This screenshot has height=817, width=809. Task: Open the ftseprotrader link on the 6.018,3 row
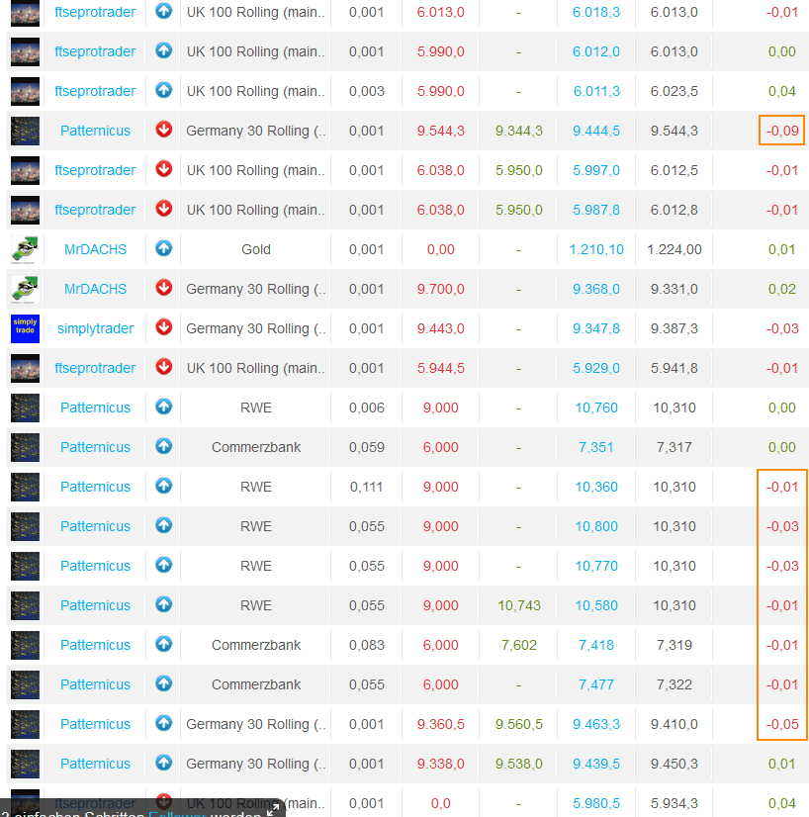click(95, 12)
